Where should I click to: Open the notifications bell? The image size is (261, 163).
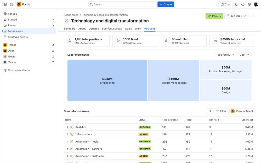tap(236, 4)
